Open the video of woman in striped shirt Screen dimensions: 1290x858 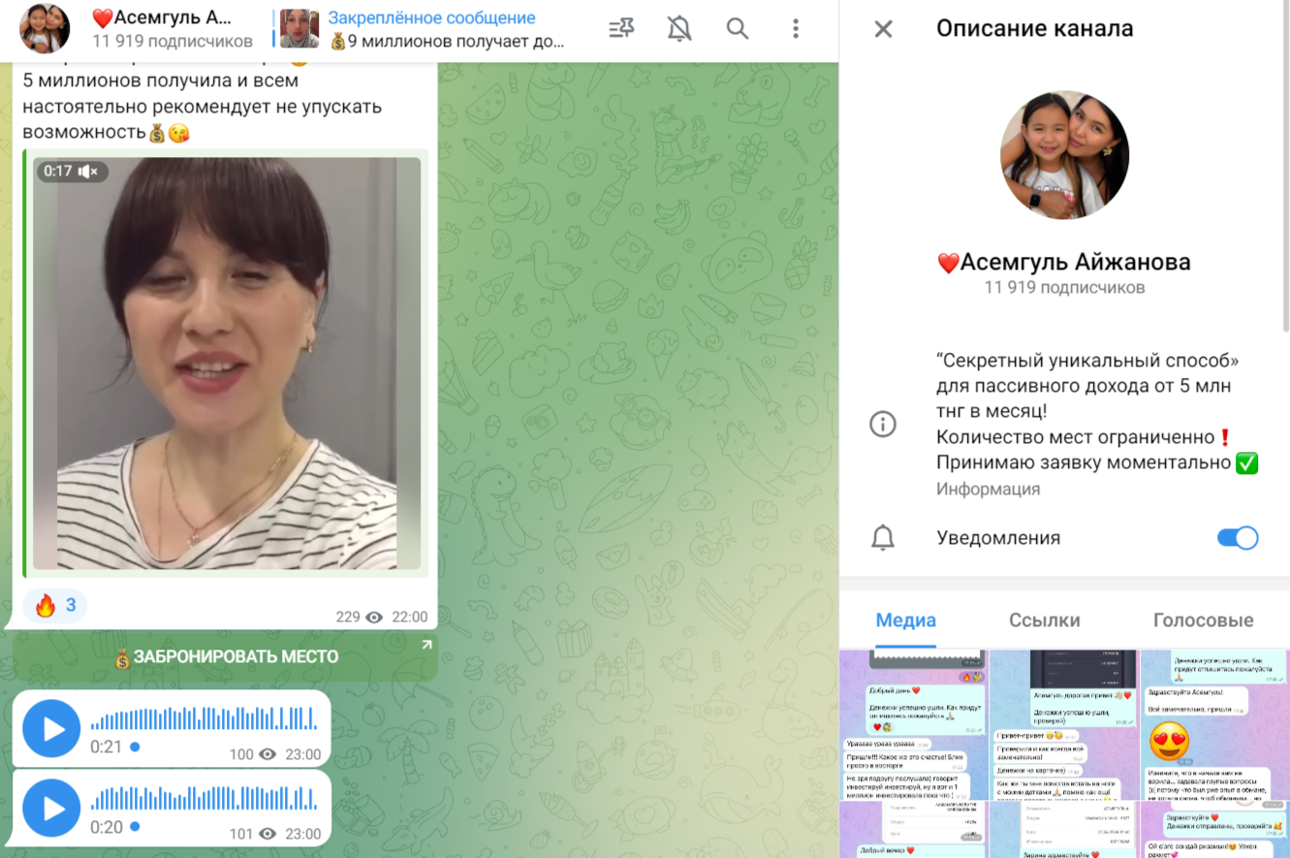[x=227, y=364]
